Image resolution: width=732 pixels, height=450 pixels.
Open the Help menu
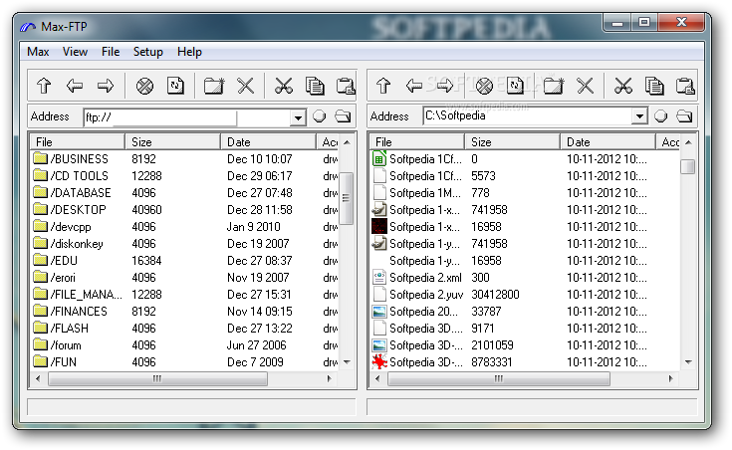(189, 52)
